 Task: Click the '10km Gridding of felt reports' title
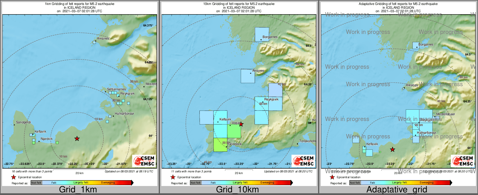239,4
